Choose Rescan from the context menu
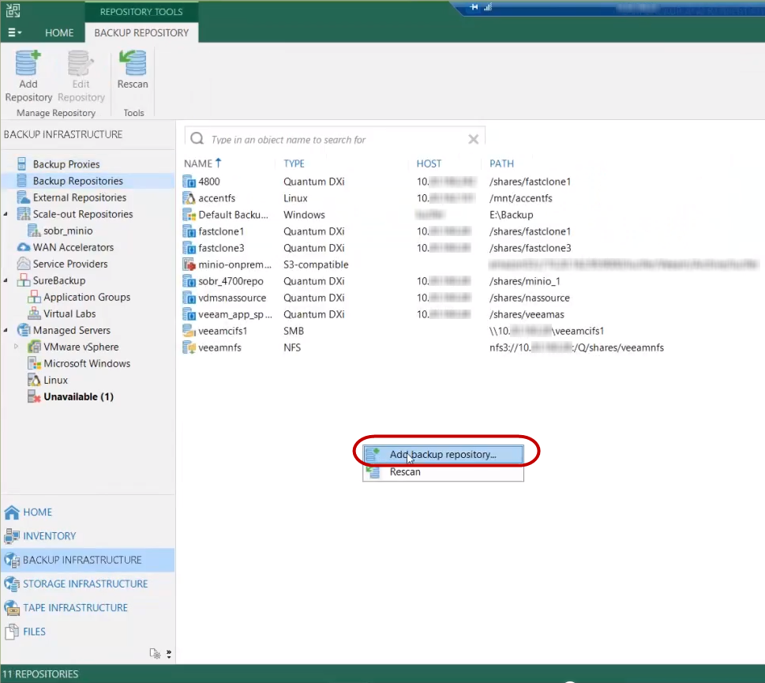 pos(405,472)
